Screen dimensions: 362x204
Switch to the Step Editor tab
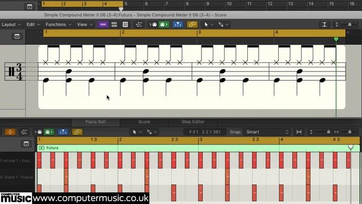(193, 122)
